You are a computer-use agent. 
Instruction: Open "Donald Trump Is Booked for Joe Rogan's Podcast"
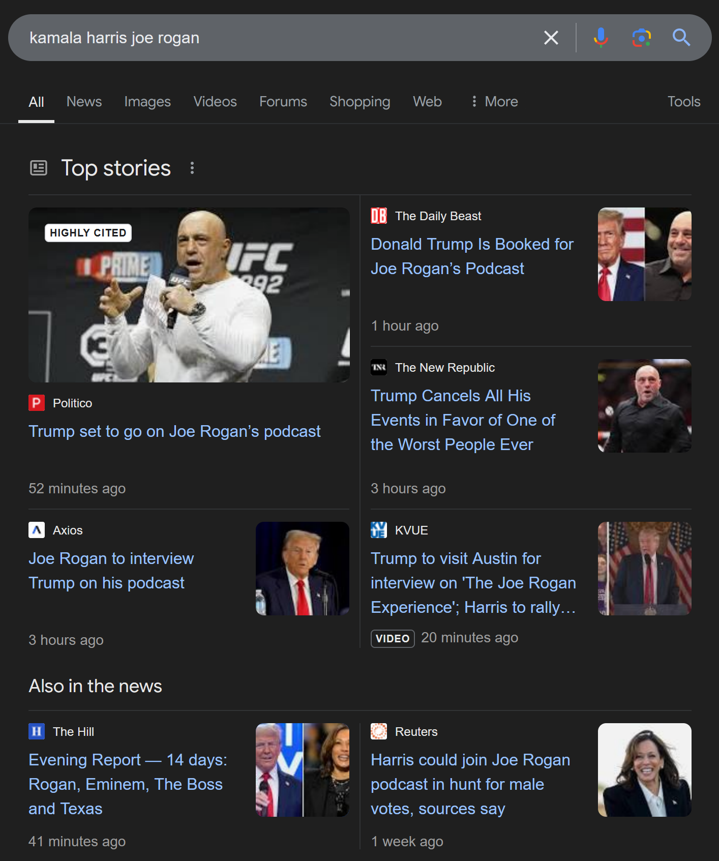(x=472, y=256)
